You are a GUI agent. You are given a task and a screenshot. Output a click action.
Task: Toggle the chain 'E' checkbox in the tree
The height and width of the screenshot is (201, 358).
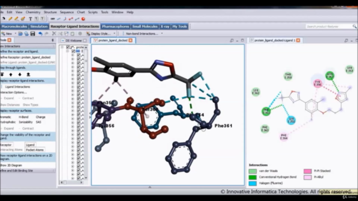[73, 51]
